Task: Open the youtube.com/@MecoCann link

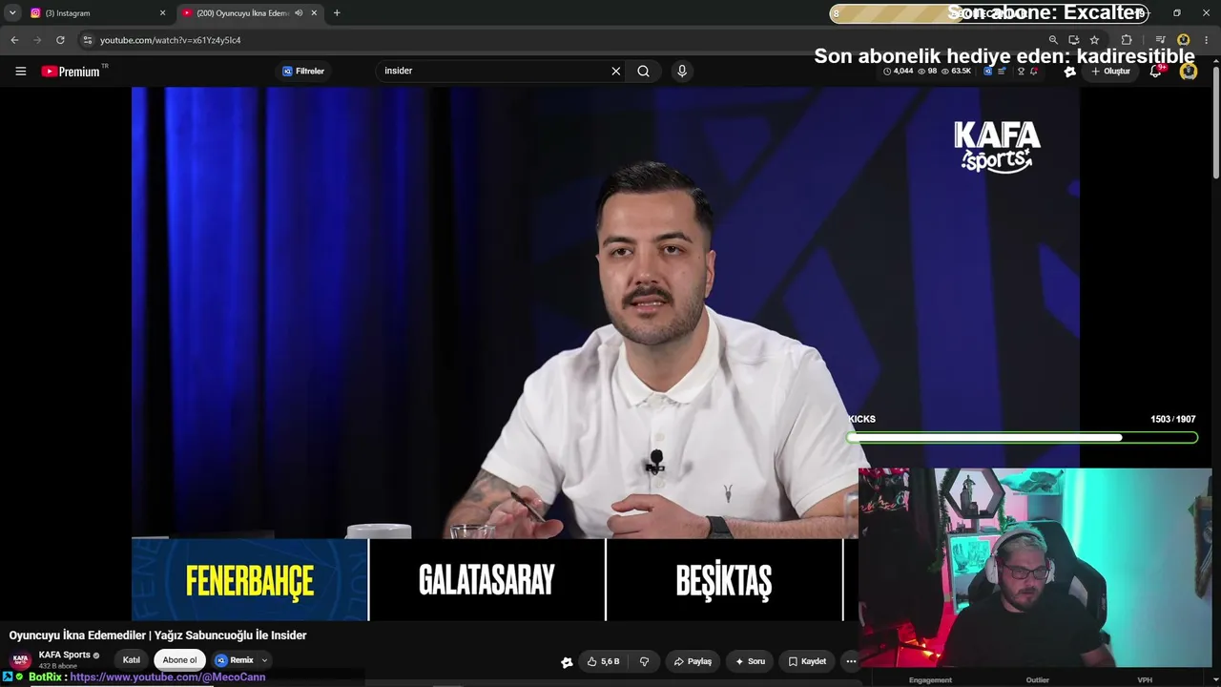Action: [x=168, y=677]
